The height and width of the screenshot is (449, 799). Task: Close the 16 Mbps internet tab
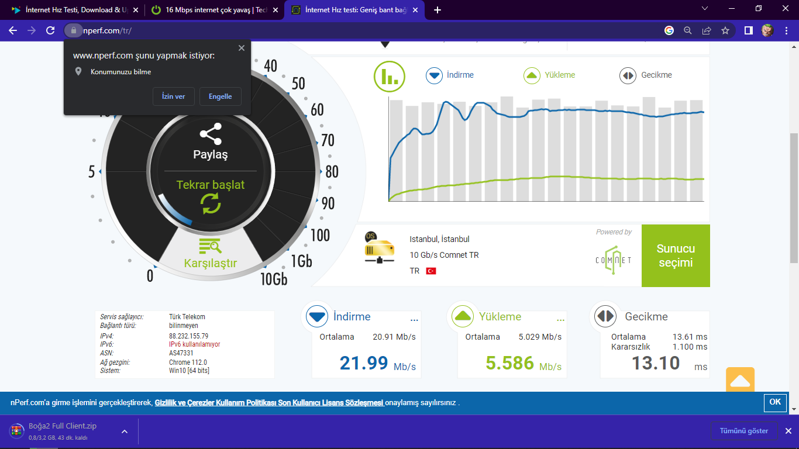pos(275,10)
